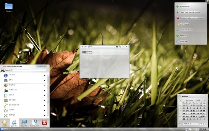This screenshot has width=209, height=131.
Task: Switch to the Recently Used tab
Action: coord(34,123)
